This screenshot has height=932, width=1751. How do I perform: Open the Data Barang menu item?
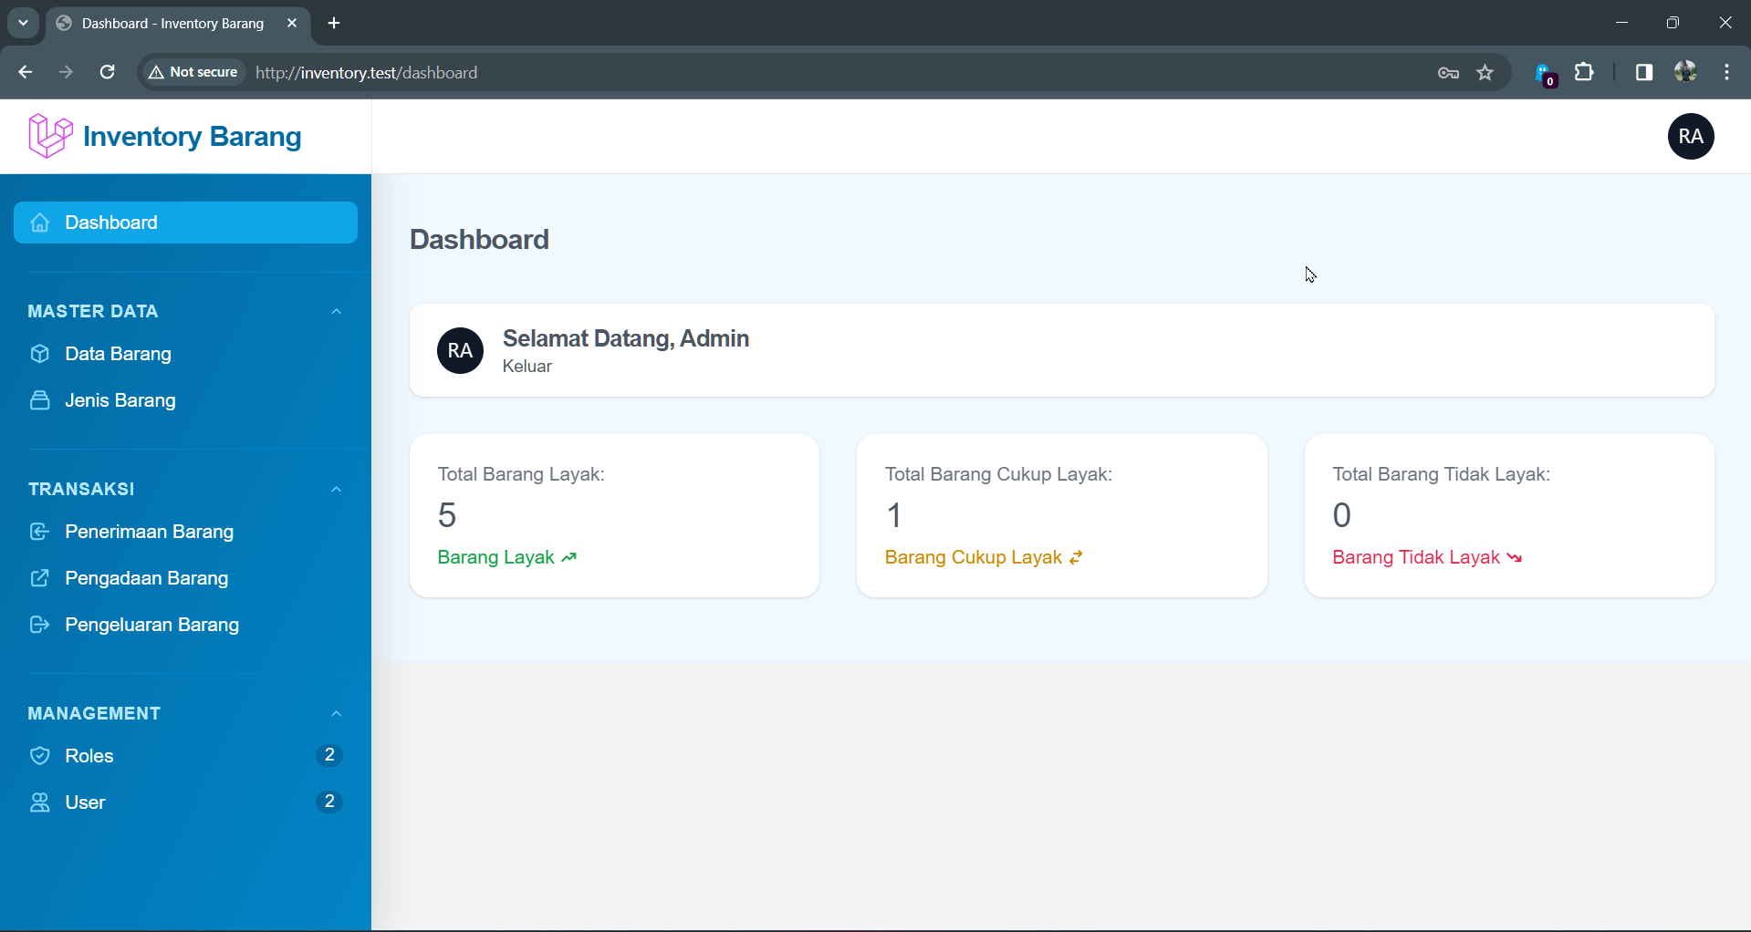click(x=185, y=354)
